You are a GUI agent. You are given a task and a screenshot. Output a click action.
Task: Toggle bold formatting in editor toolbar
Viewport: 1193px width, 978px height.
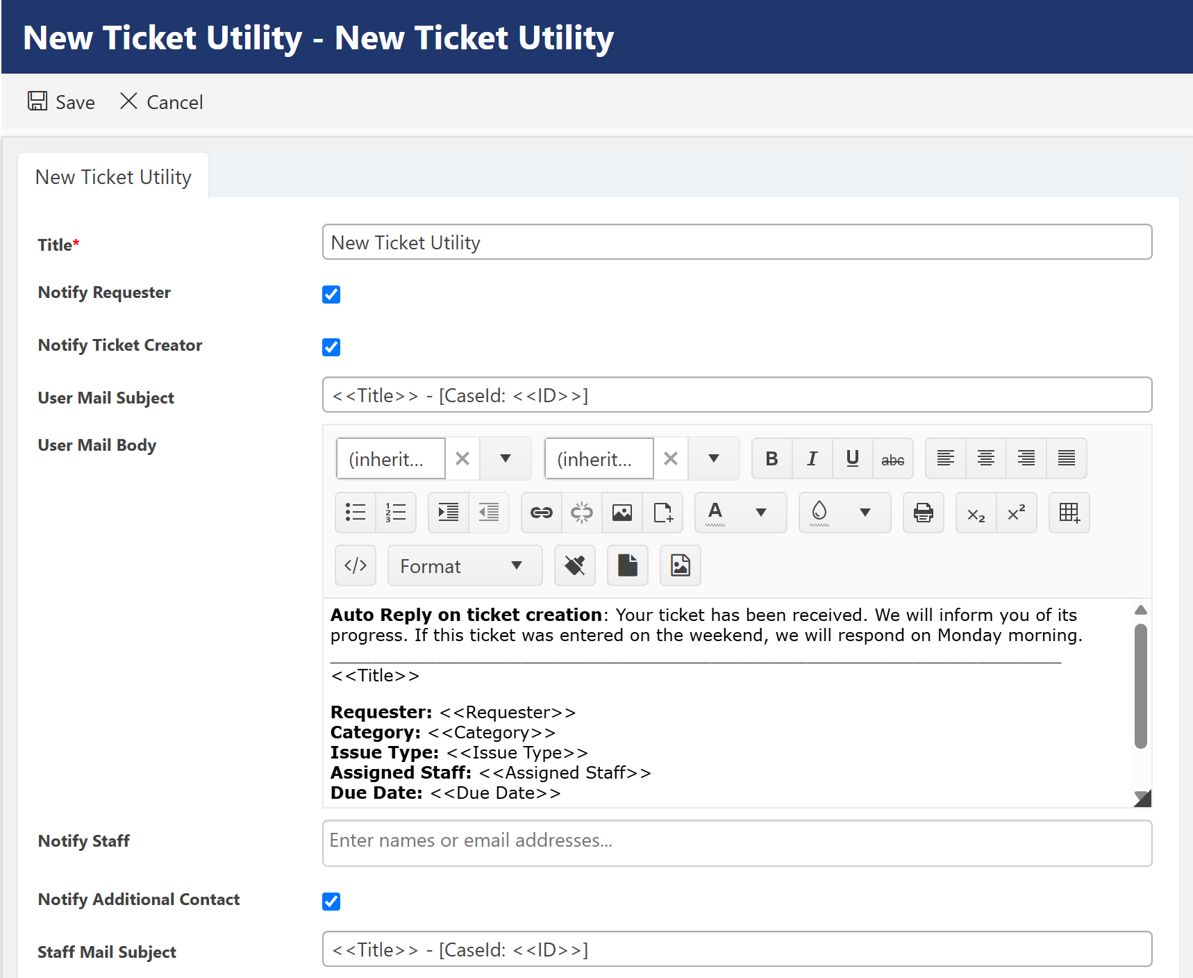pos(771,458)
